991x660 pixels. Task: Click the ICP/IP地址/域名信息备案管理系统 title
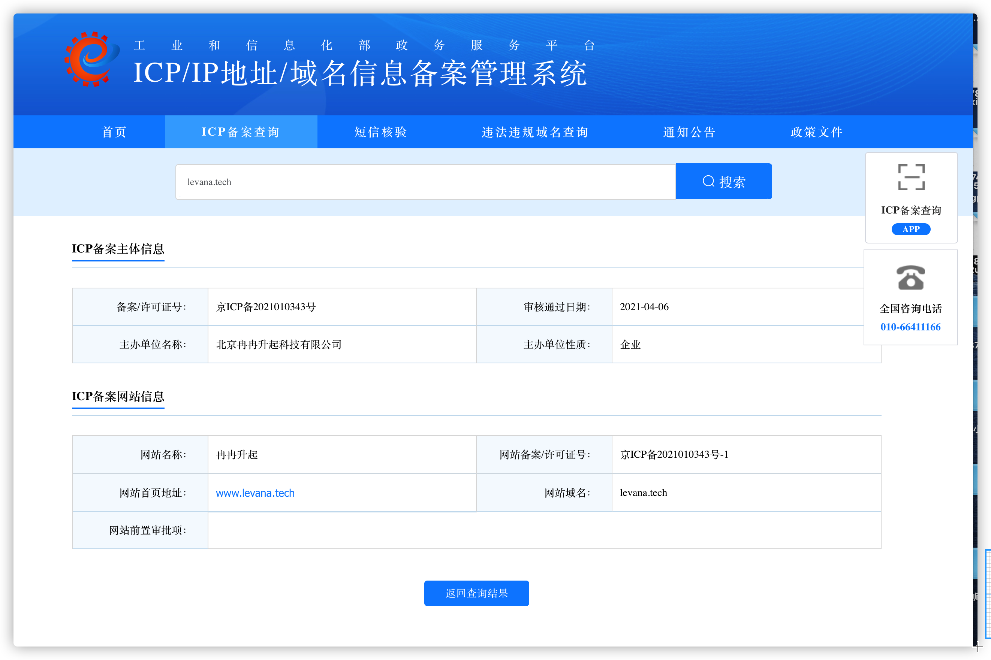coord(360,73)
